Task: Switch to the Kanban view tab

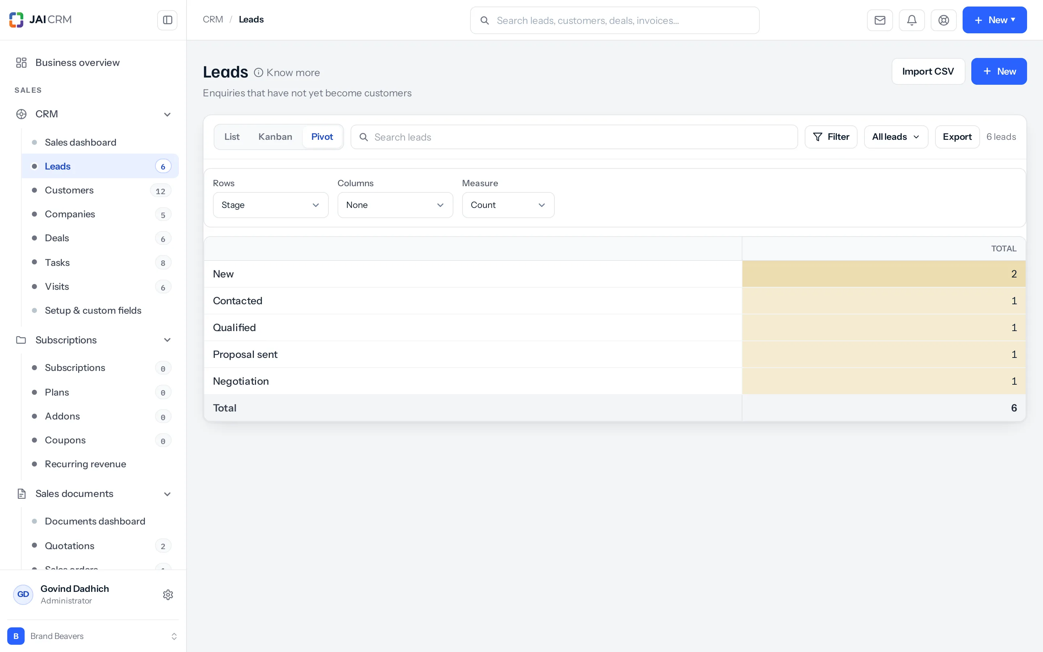Action: (275, 137)
